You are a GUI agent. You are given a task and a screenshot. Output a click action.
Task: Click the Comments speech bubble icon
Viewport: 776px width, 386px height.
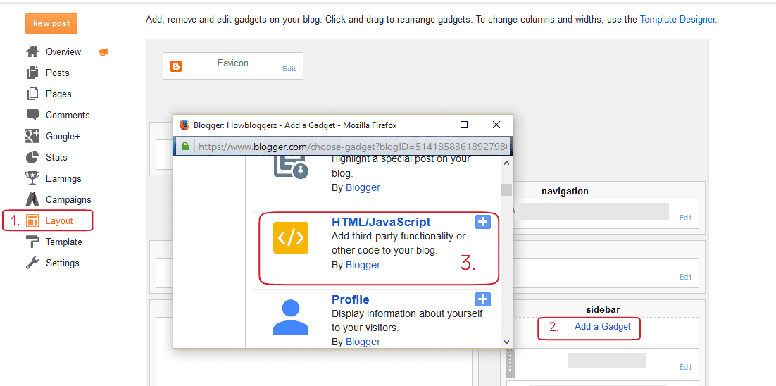click(x=32, y=115)
